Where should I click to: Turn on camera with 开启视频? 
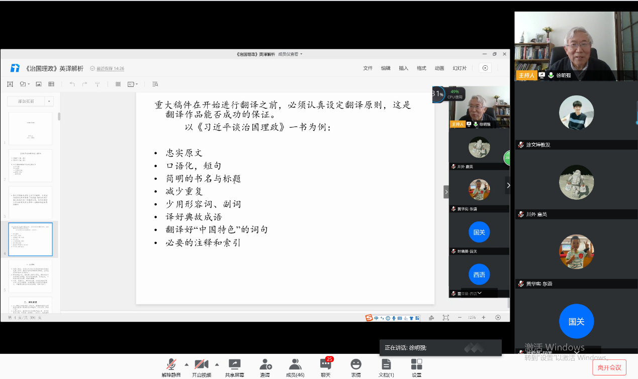click(x=201, y=365)
